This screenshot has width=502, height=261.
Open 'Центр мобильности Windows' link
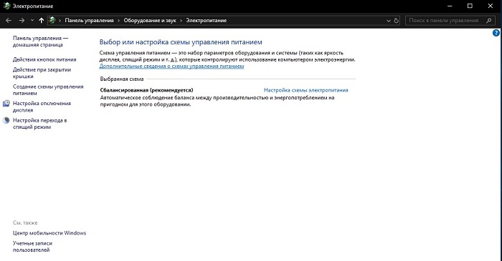coord(49,233)
